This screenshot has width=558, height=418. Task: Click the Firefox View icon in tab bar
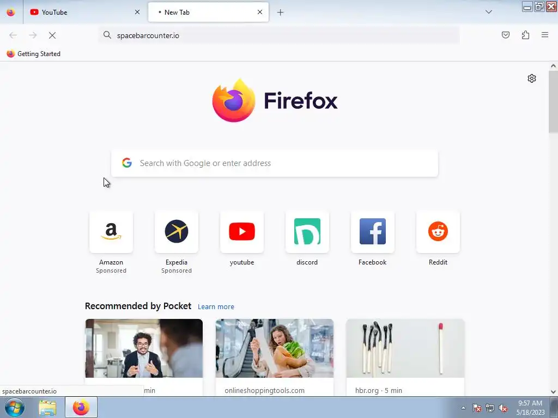(11, 12)
